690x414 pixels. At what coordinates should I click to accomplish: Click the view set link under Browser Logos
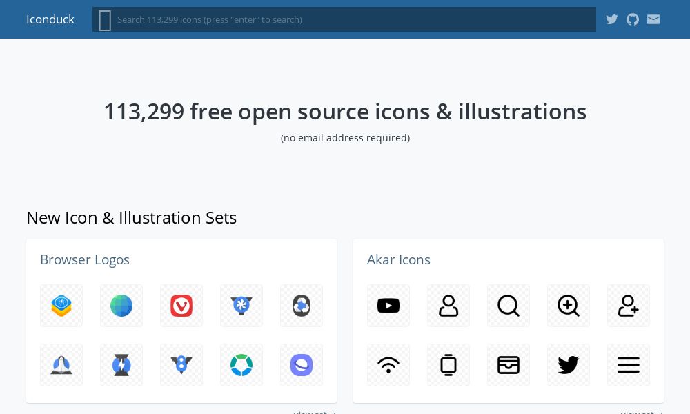315,412
